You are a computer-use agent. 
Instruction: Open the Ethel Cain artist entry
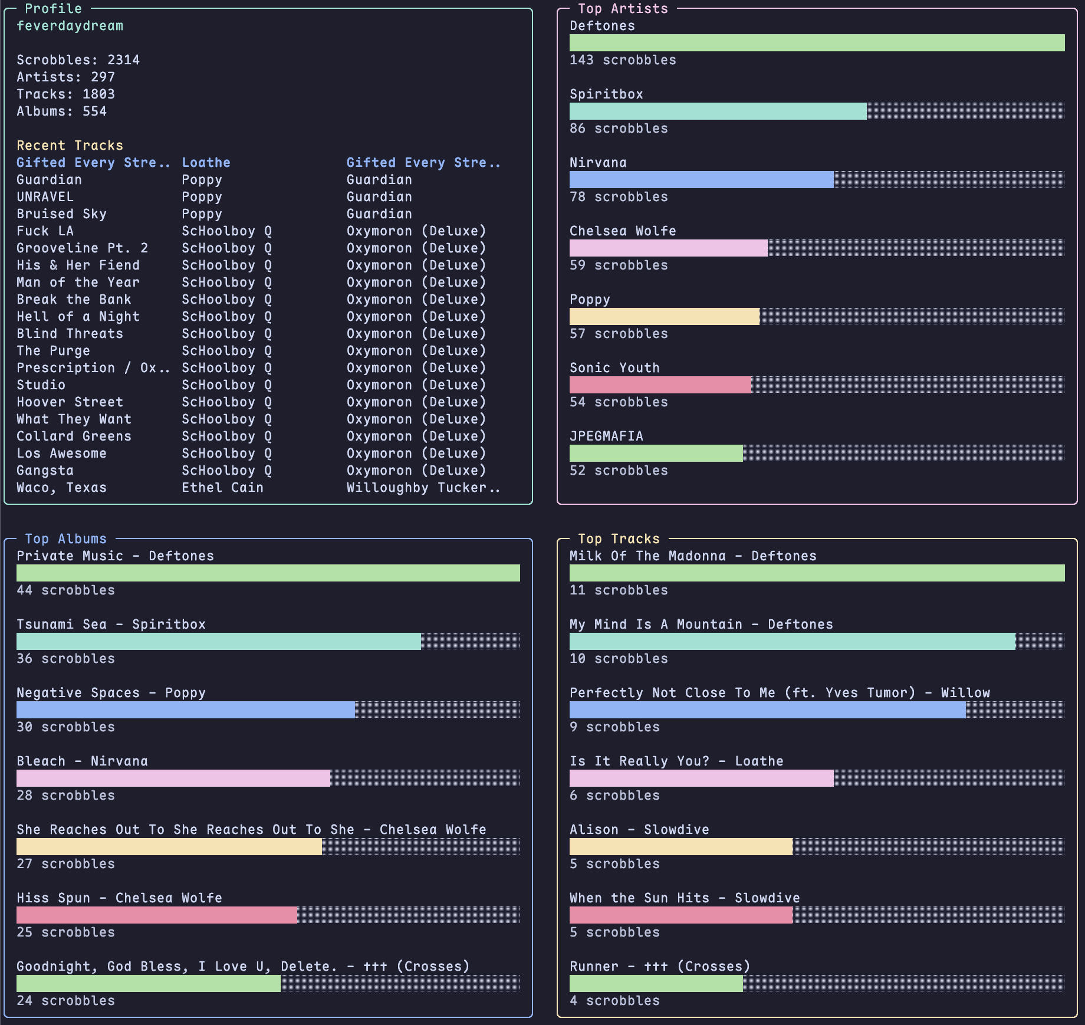pyautogui.click(x=222, y=487)
